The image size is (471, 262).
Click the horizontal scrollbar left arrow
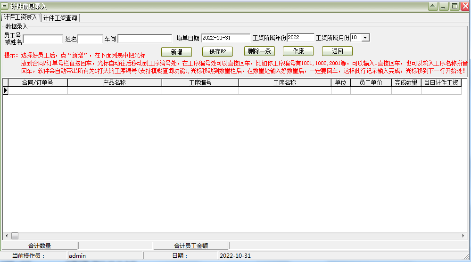coord(6,236)
